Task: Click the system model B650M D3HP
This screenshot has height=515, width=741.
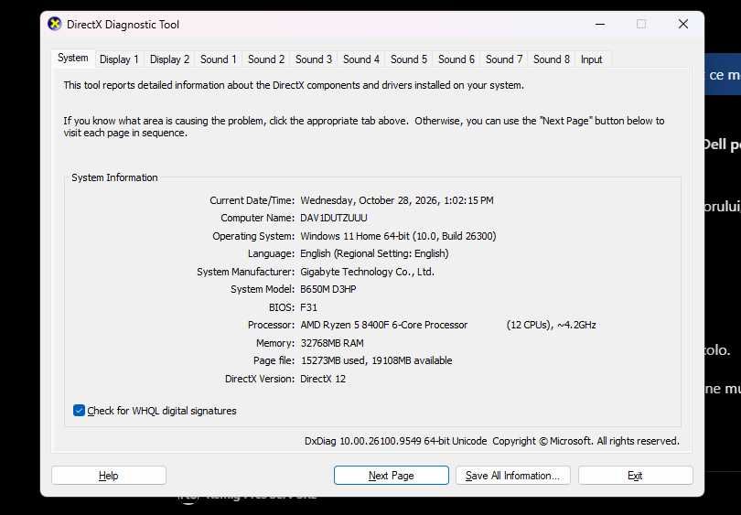Action: 328,289
